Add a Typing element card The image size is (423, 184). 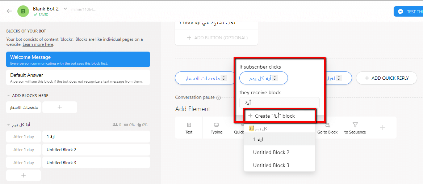click(216, 128)
